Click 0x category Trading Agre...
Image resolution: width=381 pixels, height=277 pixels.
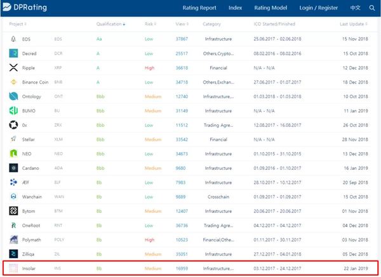tap(218, 125)
